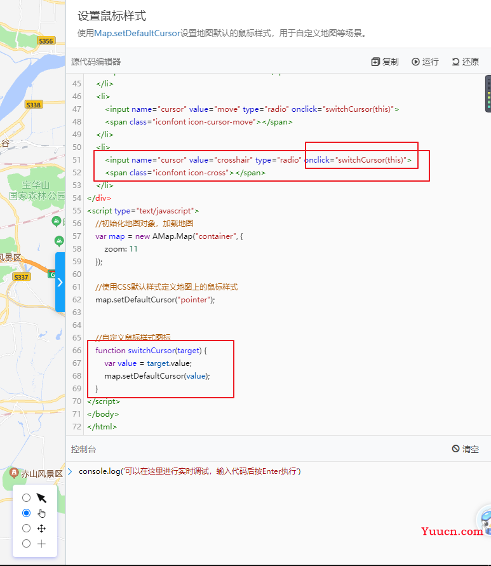Click the editor vertical scrollbar thumb

click(488, 94)
